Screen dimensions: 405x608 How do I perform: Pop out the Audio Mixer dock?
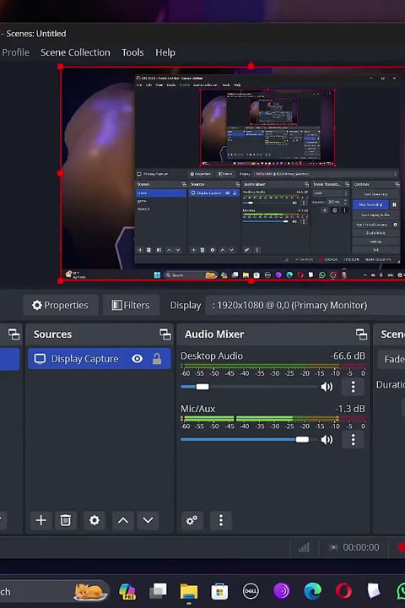tap(361, 334)
